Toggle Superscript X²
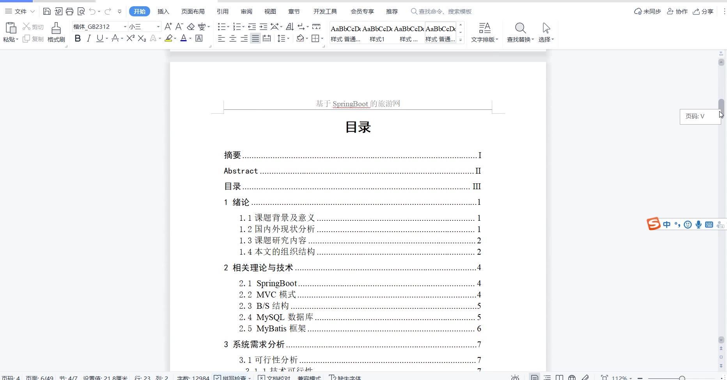 tap(131, 38)
